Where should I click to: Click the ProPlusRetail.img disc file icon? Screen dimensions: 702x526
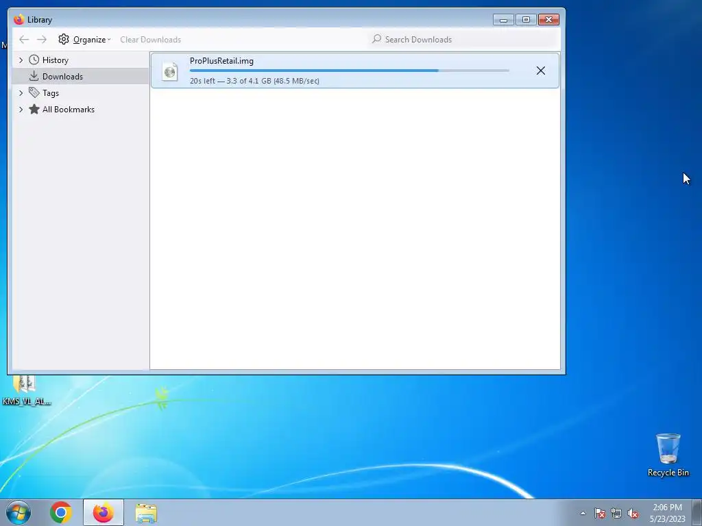click(170, 71)
